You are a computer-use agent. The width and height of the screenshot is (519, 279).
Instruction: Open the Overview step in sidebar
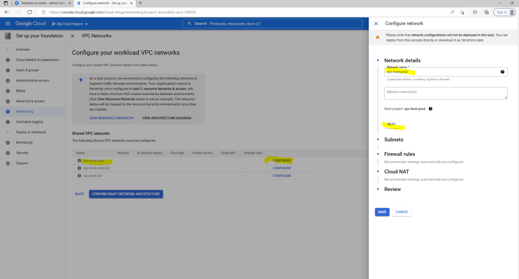coord(23,50)
